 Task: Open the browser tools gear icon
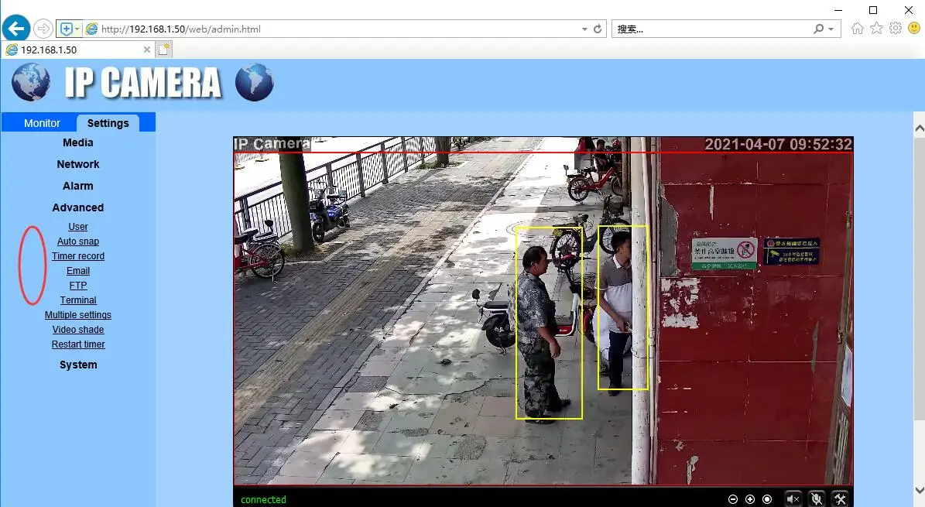[x=896, y=28]
